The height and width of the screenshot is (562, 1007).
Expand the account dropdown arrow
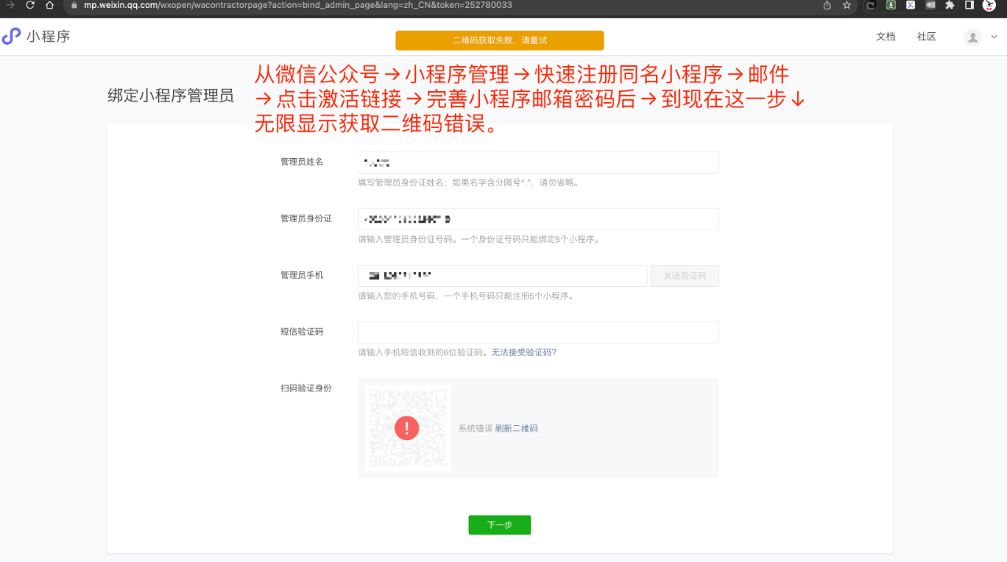pos(994,37)
